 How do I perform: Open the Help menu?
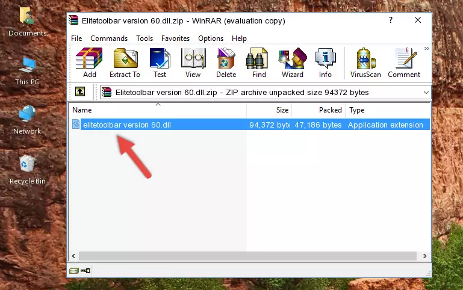pos(239,39)
